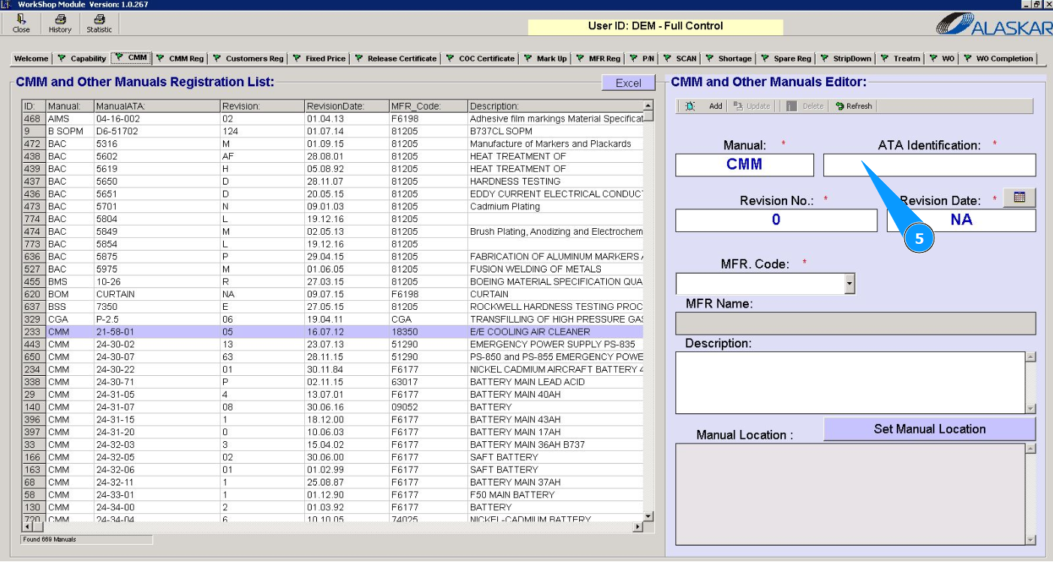Expand the MFR. Code dropdown
The height and width of the screenshot is (562, 1053).
point(849,284)
